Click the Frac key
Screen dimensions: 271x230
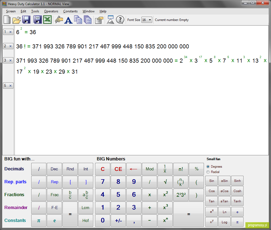pos(54,195)
